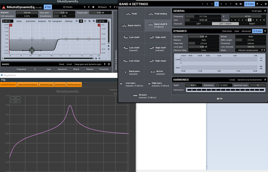This screenshot has height=172, width=268.
Task: Choose the Band-shelf A filter type
Action: (x=131, y=26)
